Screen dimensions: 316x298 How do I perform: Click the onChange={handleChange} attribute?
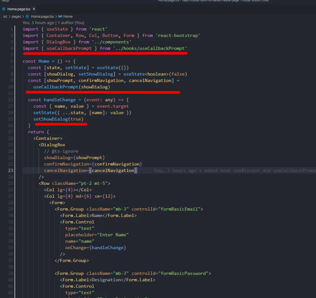[x=96, y=248]
